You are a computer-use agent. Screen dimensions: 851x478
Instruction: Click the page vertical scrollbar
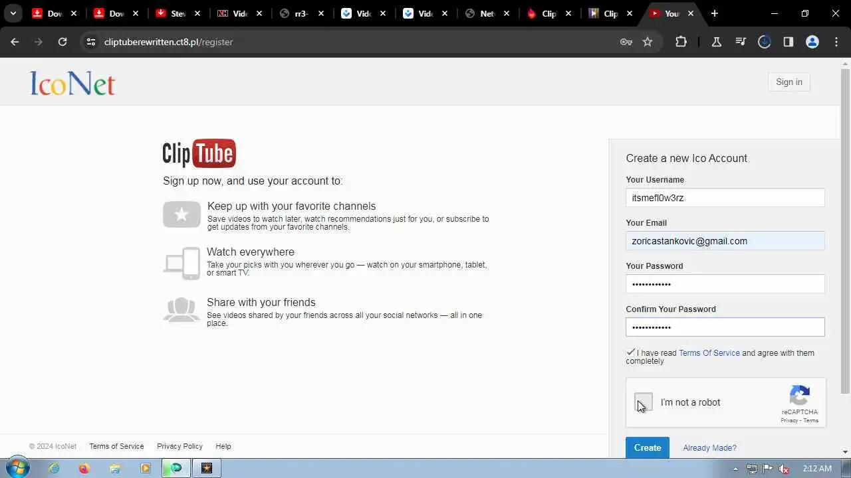click(846, 230)
